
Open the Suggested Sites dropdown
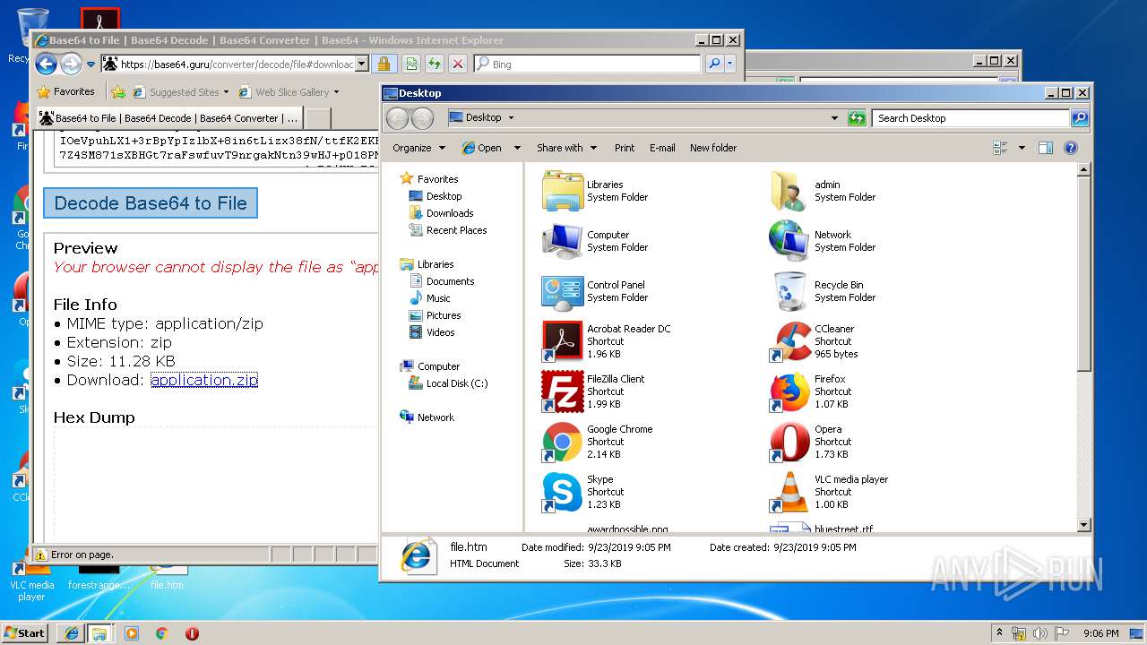pyautogui.click(x=226, y=91)
